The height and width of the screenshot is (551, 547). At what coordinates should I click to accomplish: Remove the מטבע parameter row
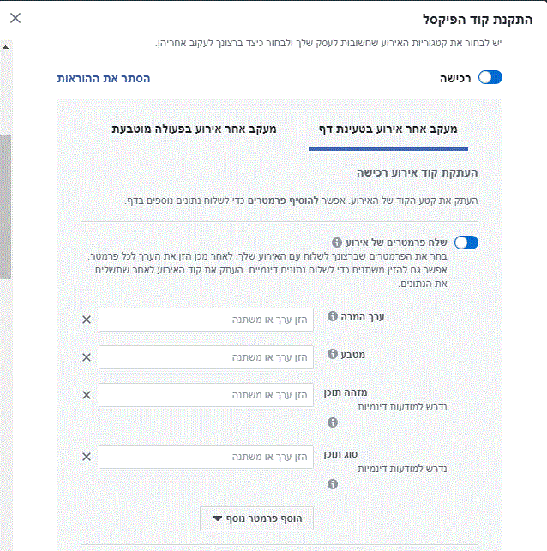tap(87, 357)
